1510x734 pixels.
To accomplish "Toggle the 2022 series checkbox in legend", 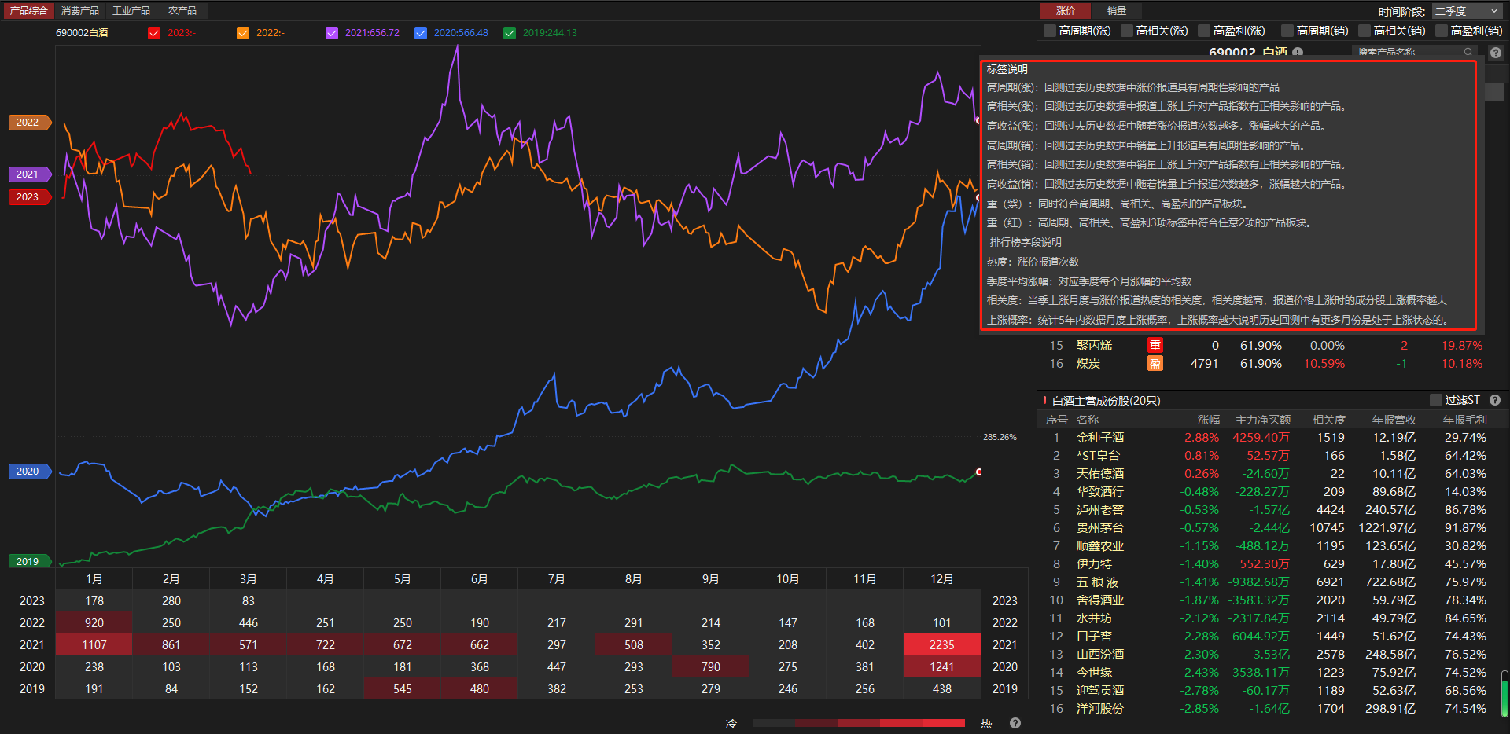I will coord(243,33).
